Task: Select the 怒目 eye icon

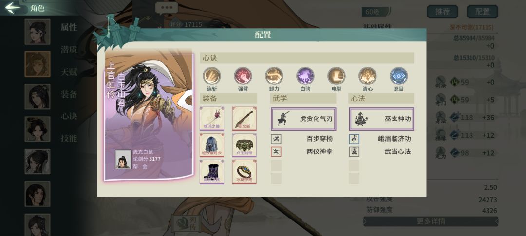Action: [398, 76]
